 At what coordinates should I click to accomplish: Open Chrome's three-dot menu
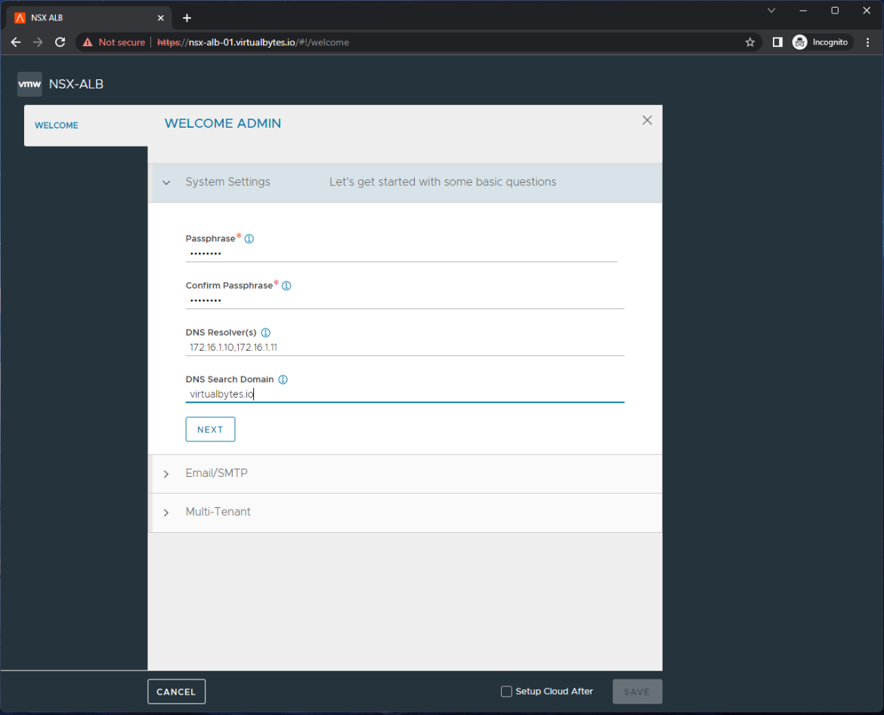[x=867, y=42]
